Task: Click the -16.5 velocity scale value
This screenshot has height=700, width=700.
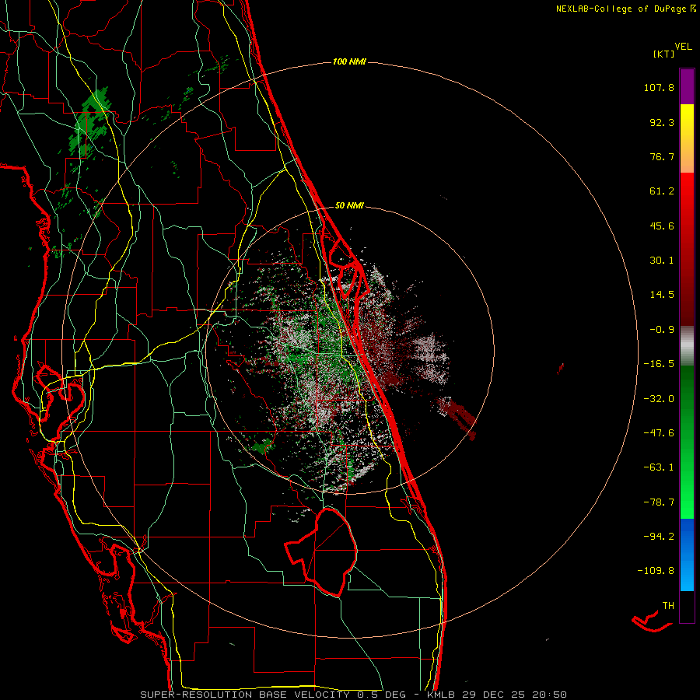Action: tap(659, 364)
